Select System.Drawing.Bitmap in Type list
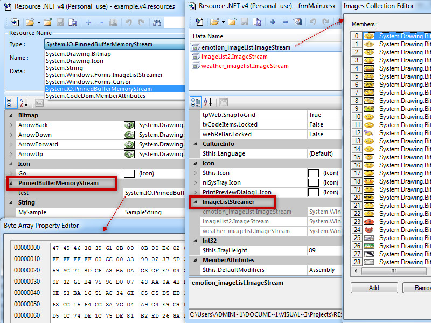431x323 pixels. [x=114, y=54]
